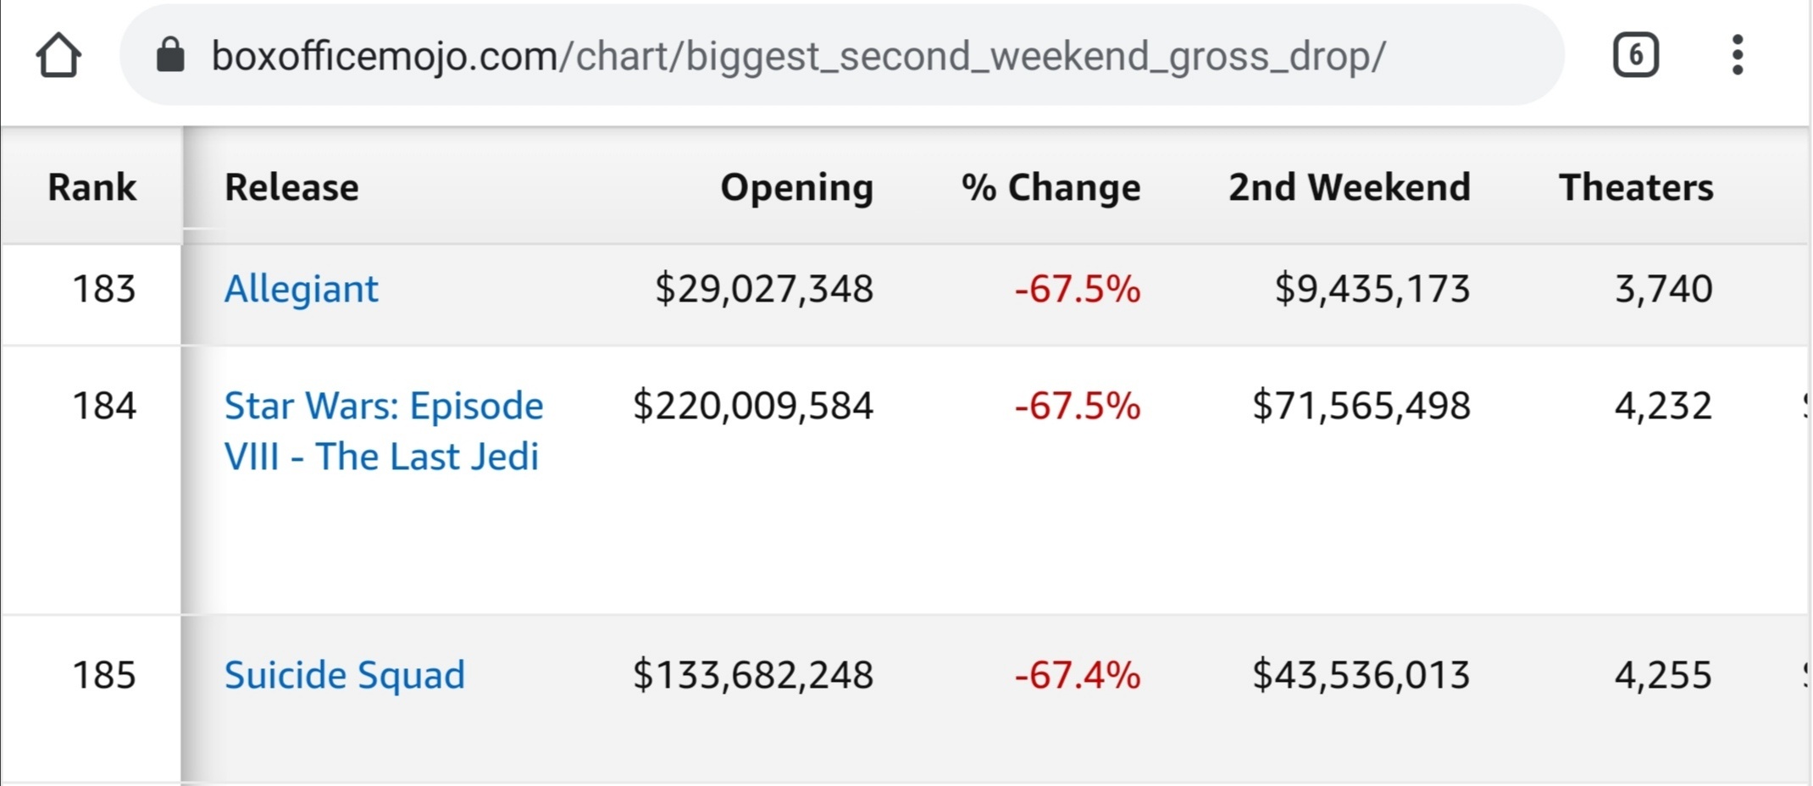Tap the browser home icon
The width and height of the screenshot is (1813, 786).
point(58,56)
